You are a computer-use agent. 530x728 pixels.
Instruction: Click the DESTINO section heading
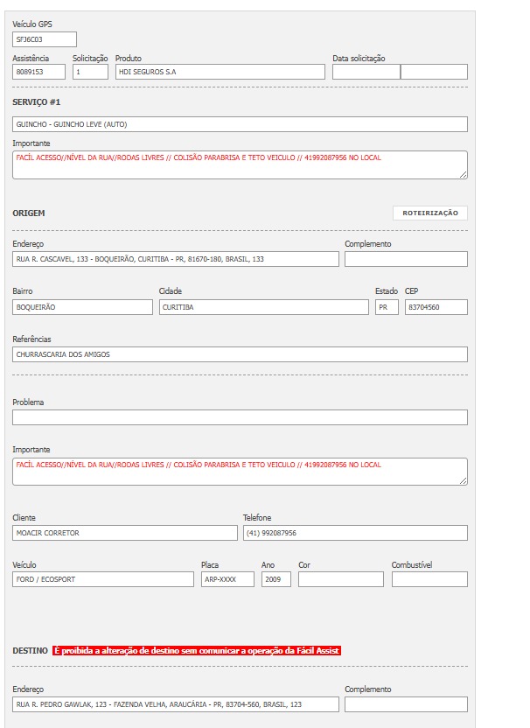(30, 651)
